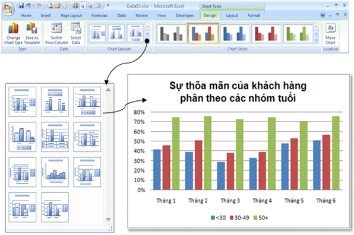Select green 50+ bar for Tháng 1
Image resolution: width=354 pixels, height=235 pixels.
tap(176, 153)
